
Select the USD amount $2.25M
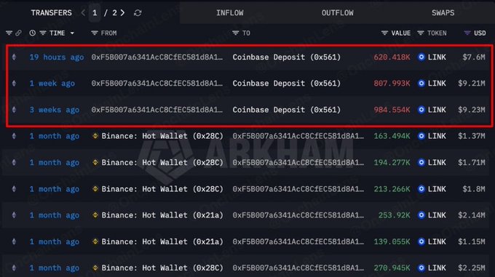(472, 268)
